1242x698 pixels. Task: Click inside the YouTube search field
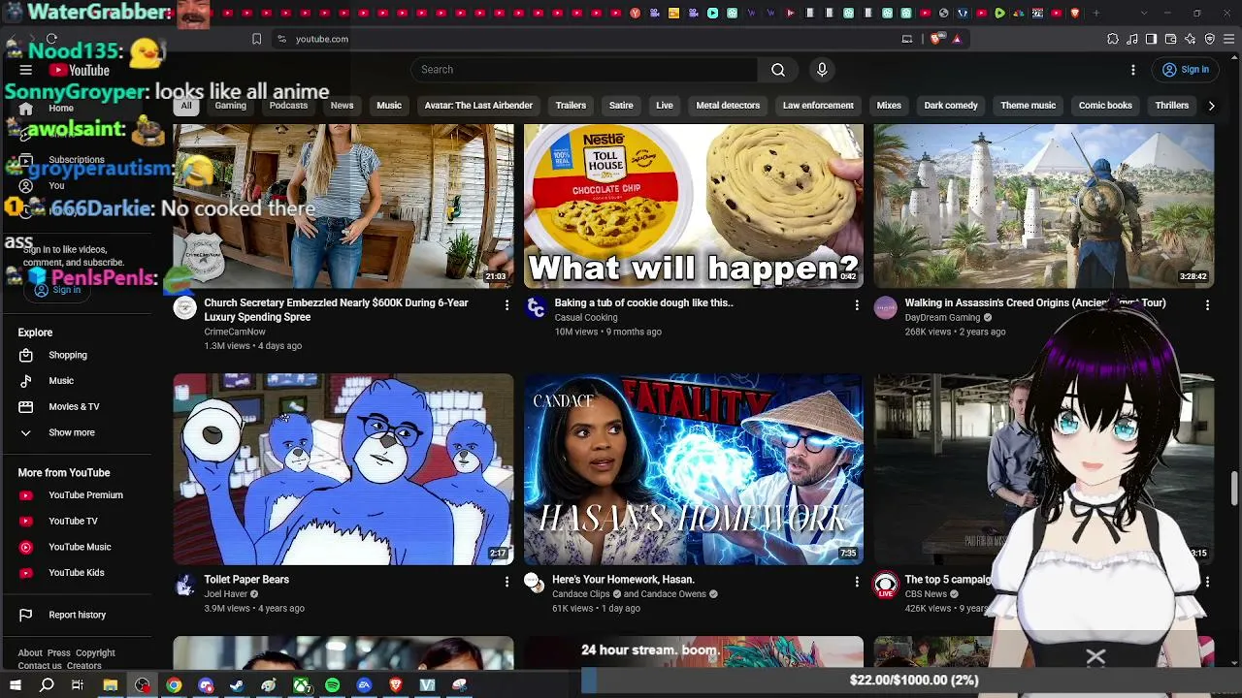(585, 70)
